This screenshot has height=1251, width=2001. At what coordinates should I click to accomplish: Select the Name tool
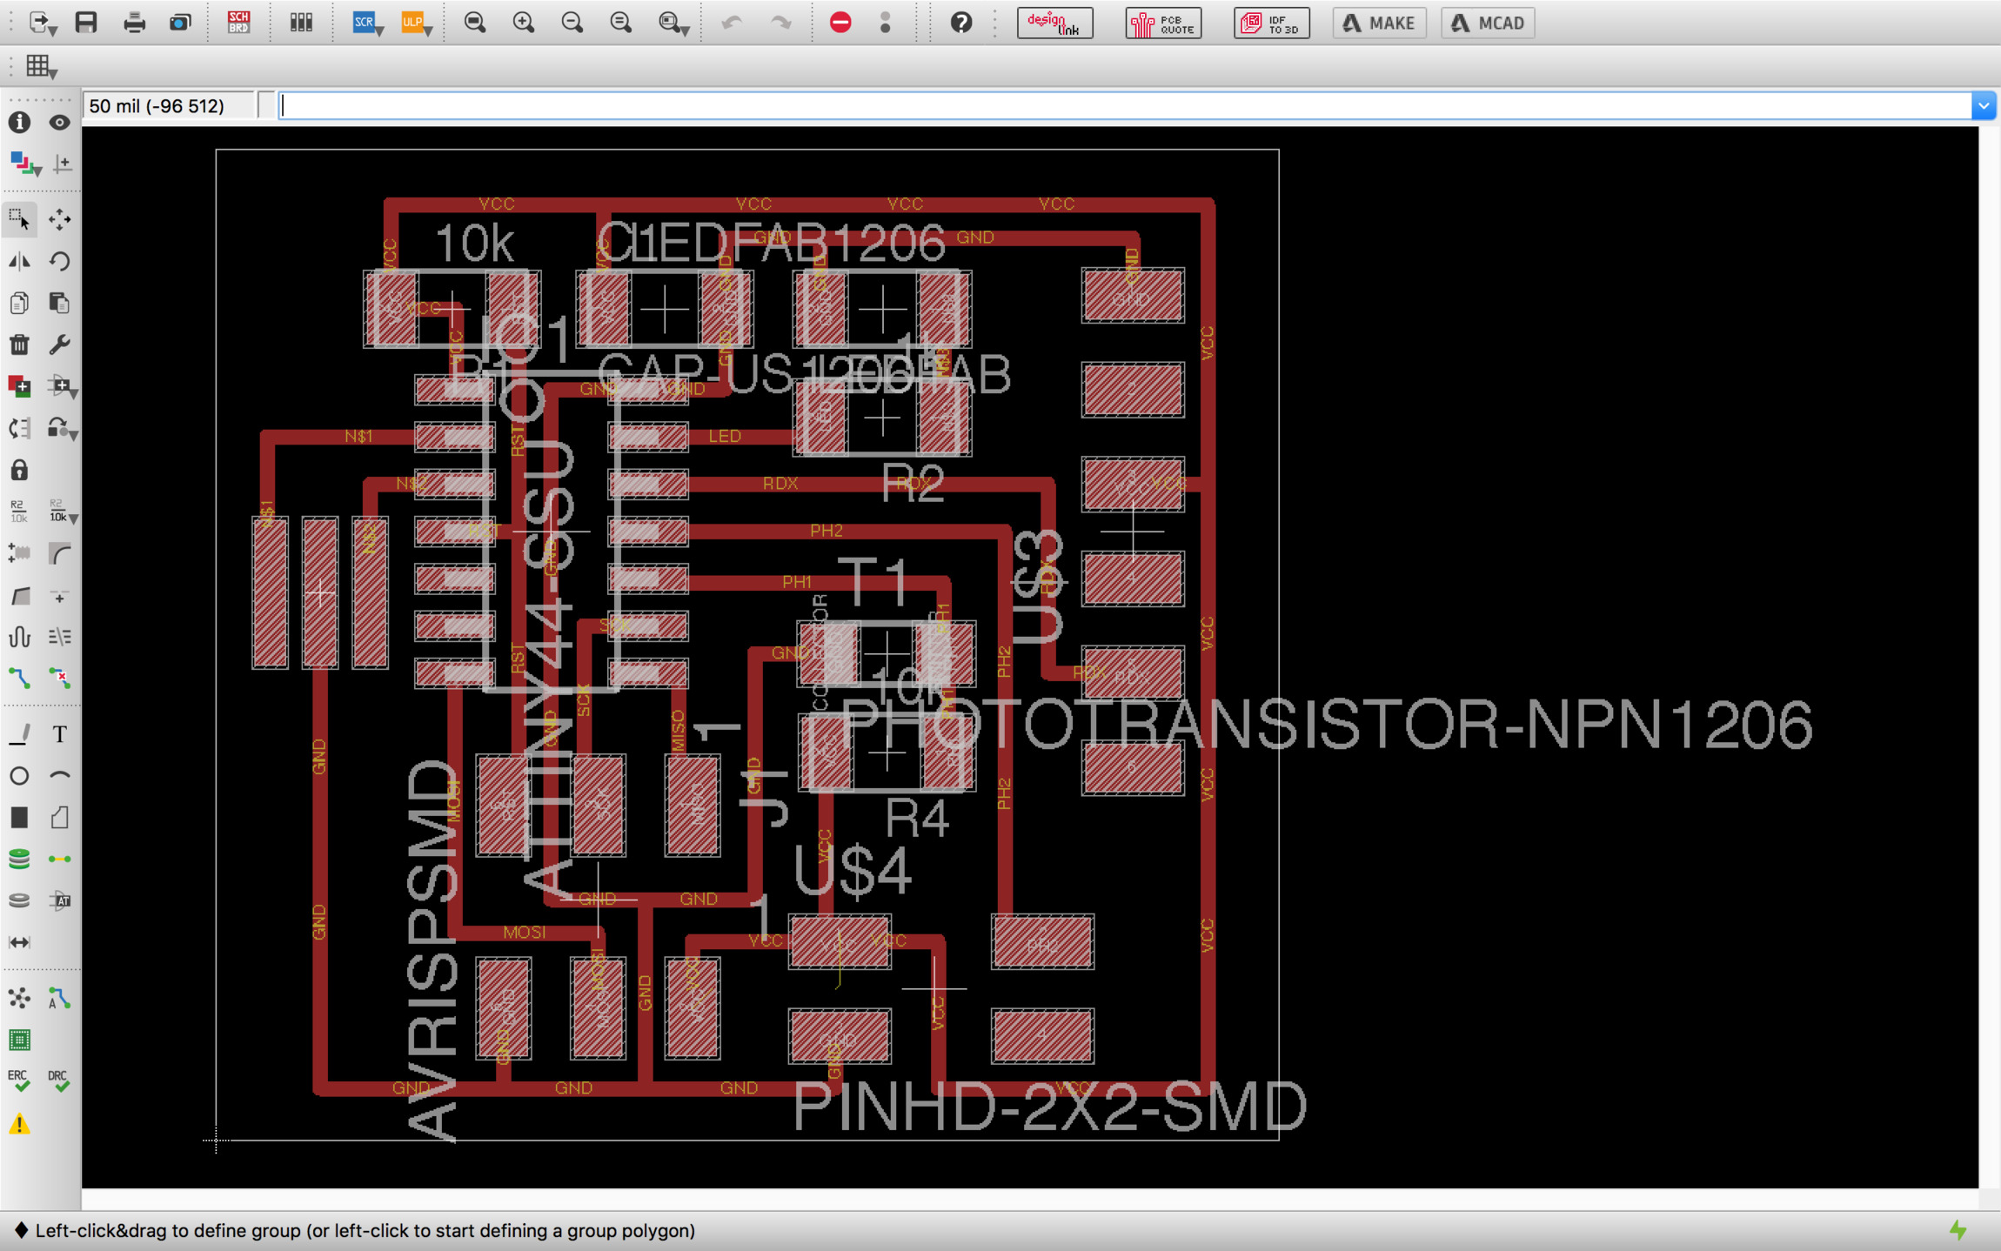[x=19, y=512]
